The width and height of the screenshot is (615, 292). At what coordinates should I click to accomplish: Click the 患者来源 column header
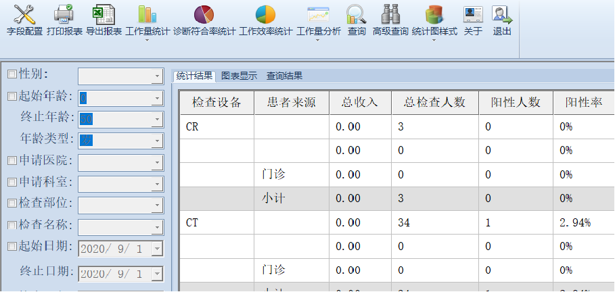pos(292,103)
